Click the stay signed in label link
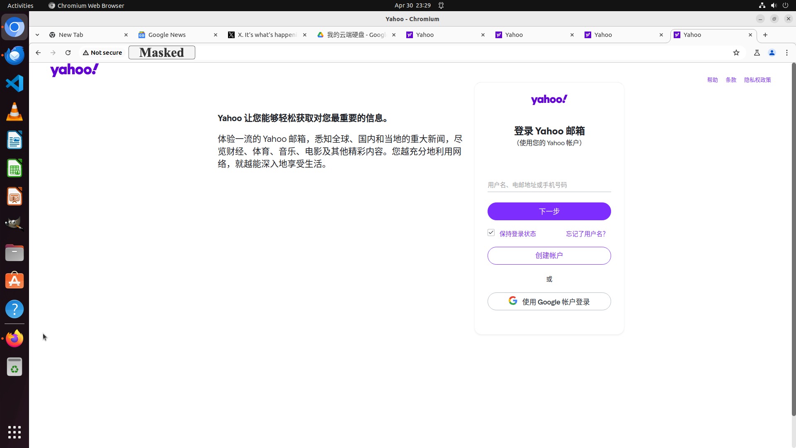 click(518, 234)
